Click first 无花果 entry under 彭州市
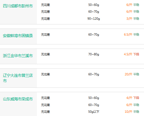The image size is (144, 116). pos(46,5)
